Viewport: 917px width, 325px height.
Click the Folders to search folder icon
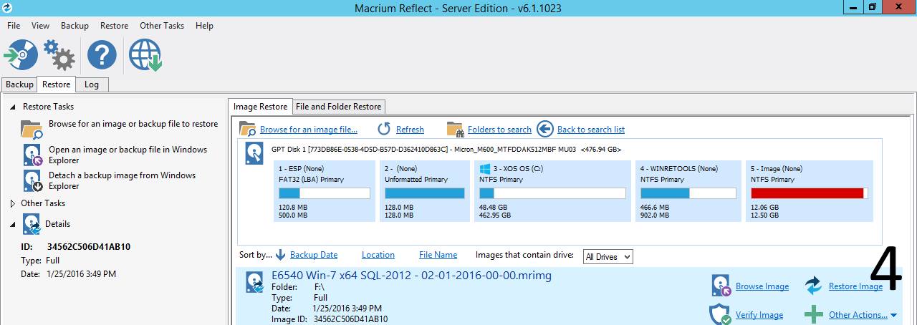coord(455,129)
